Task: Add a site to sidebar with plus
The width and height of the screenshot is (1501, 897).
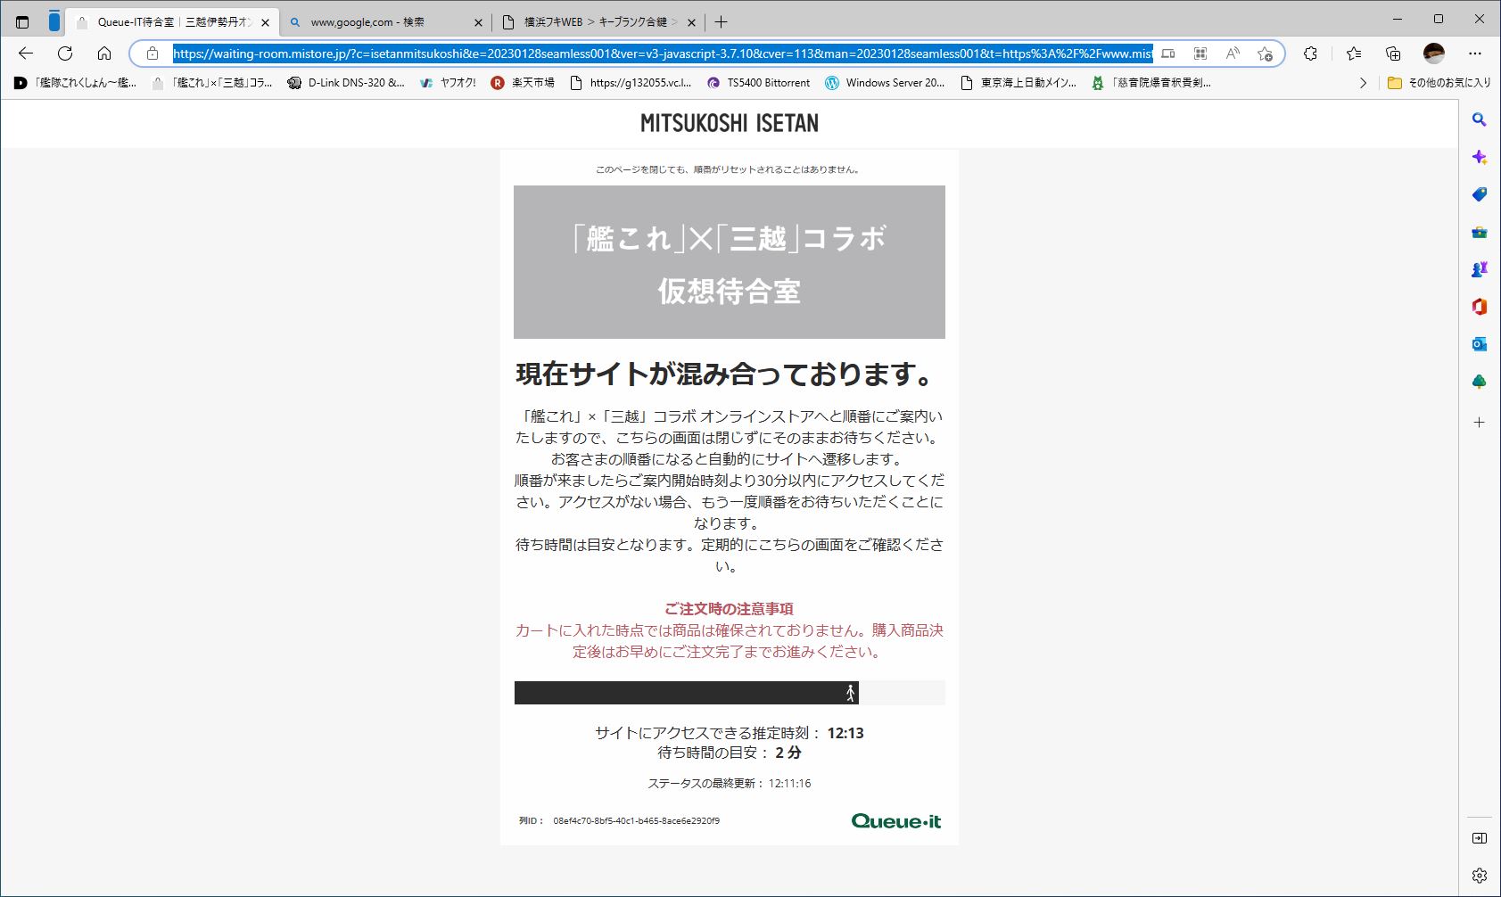Action: (1480, 422)
